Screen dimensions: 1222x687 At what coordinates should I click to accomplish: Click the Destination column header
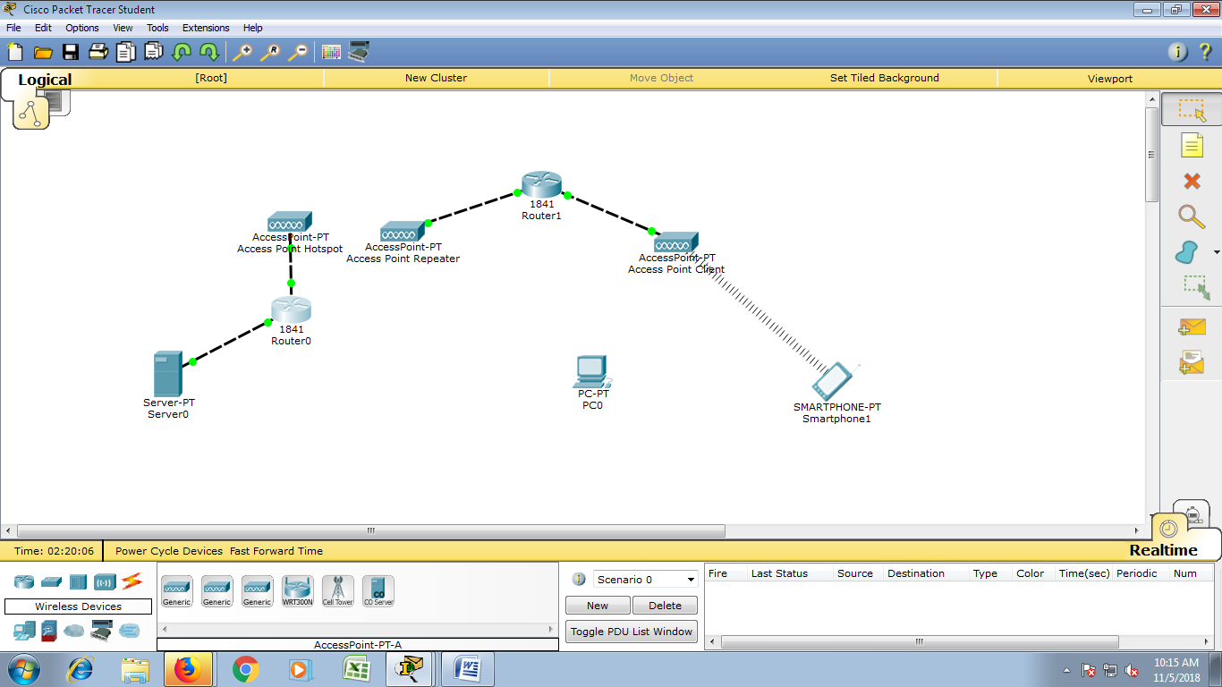click(916, 573)
